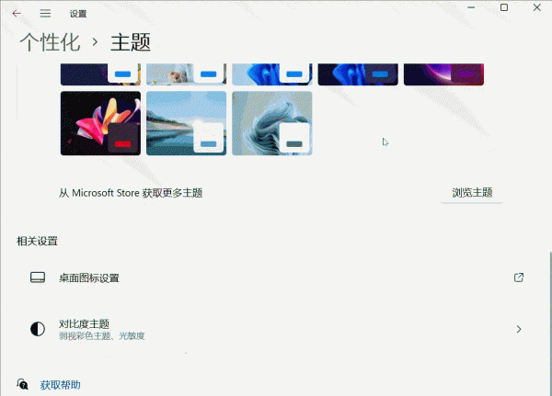
Task: Click the contrast half-circle icon
Action: [38, 329]
